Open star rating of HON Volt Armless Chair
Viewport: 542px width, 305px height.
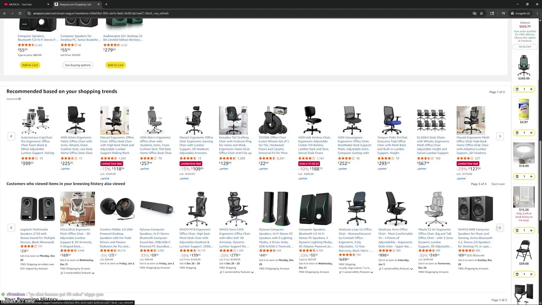click(x=307, y=158)
